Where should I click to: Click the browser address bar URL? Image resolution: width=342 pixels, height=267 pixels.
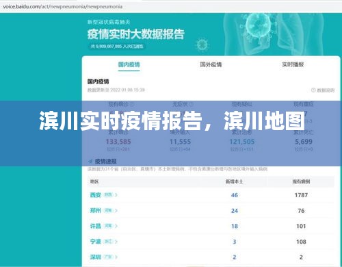(x=63, y=7)
